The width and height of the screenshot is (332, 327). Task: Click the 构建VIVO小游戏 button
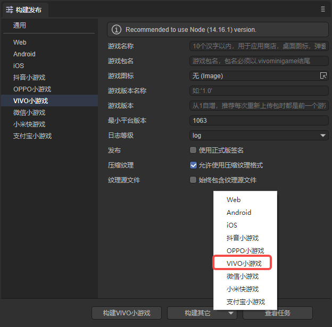pyautogui.click(x=127, y=313)
